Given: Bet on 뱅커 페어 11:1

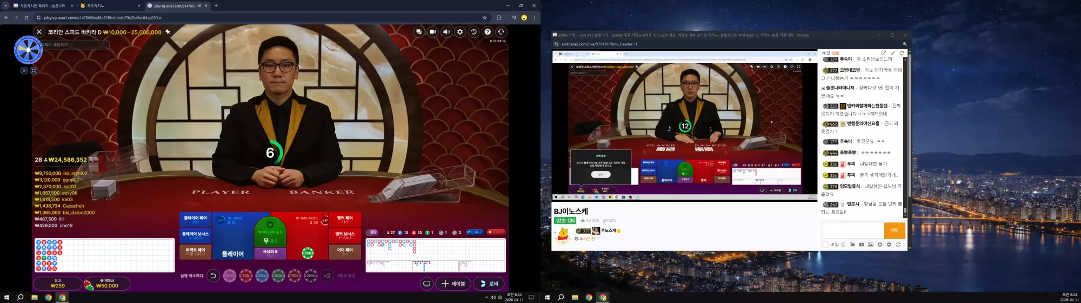Looking at the screenshot, I should (345, 220).
